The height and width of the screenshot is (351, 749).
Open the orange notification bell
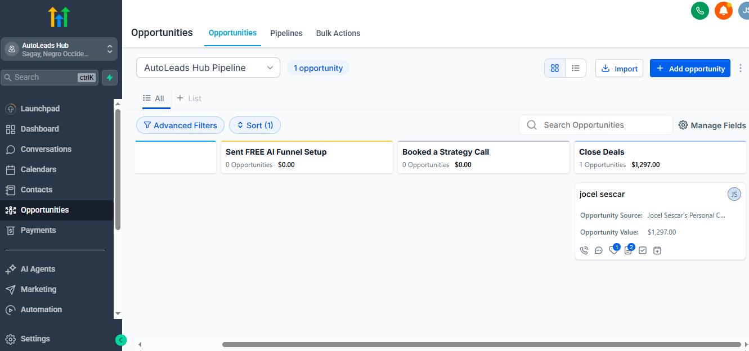[723, 11]
